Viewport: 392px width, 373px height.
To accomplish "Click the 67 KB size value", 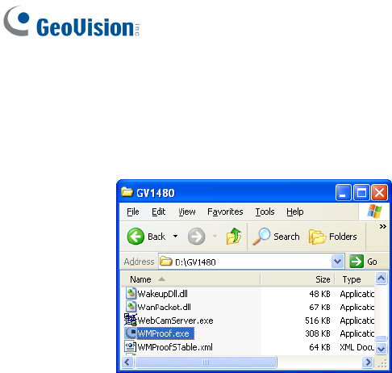I will tap(319, 307).
